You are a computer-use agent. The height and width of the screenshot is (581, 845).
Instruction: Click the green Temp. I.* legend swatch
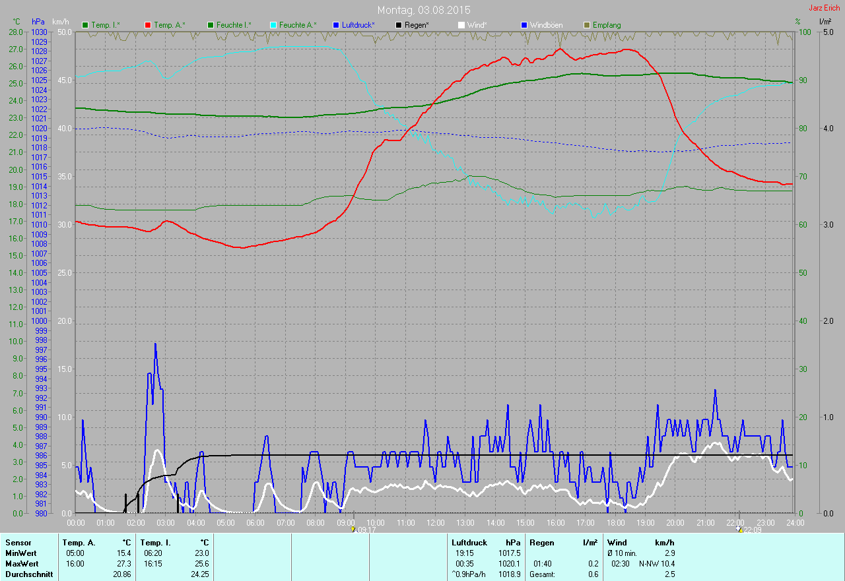tap(85, 25)
